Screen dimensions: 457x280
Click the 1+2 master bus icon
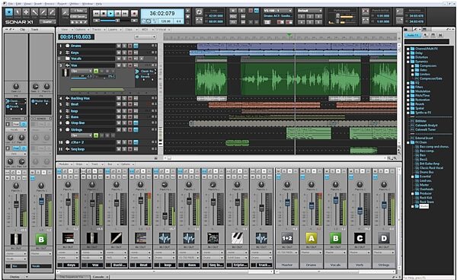point(287,238)
